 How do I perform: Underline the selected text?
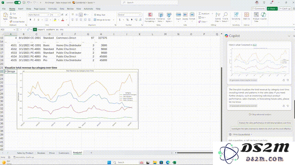point(38,20)
